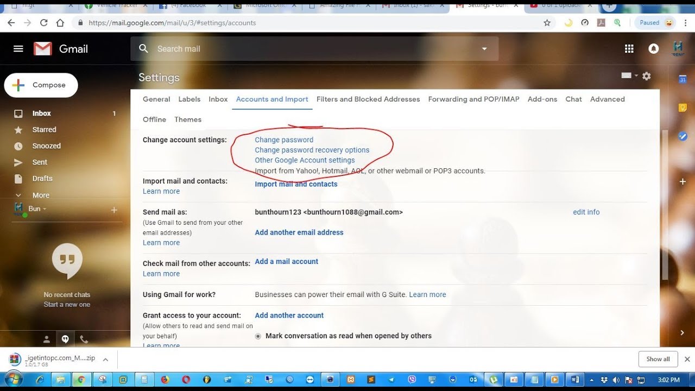The width and height of the screenshot is (695, 391).
Task: Open the Filters and Blocked Addresses tab
Action: click(368, 99)
